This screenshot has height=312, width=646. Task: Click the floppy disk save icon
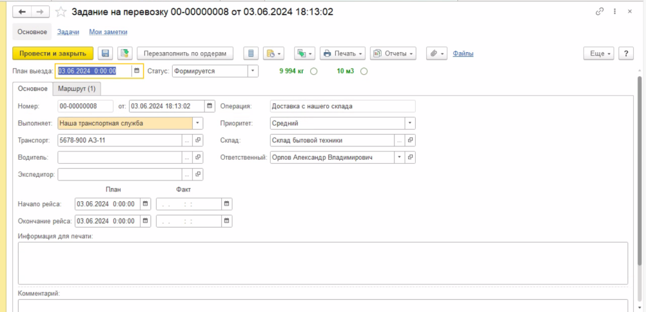(105, 54)
